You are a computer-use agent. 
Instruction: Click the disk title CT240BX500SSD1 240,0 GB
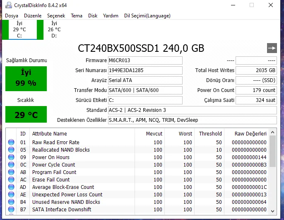[x=141, y=48]
